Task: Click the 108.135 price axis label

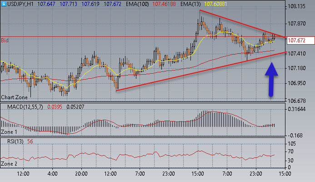Action: (296, 6)
